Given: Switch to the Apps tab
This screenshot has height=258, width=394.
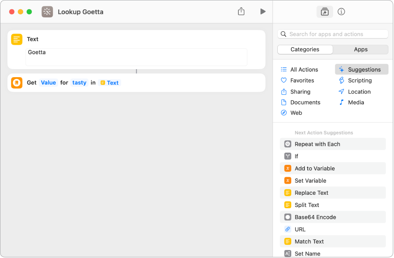Looking at the screenshot, I should (x=361, y=49).
